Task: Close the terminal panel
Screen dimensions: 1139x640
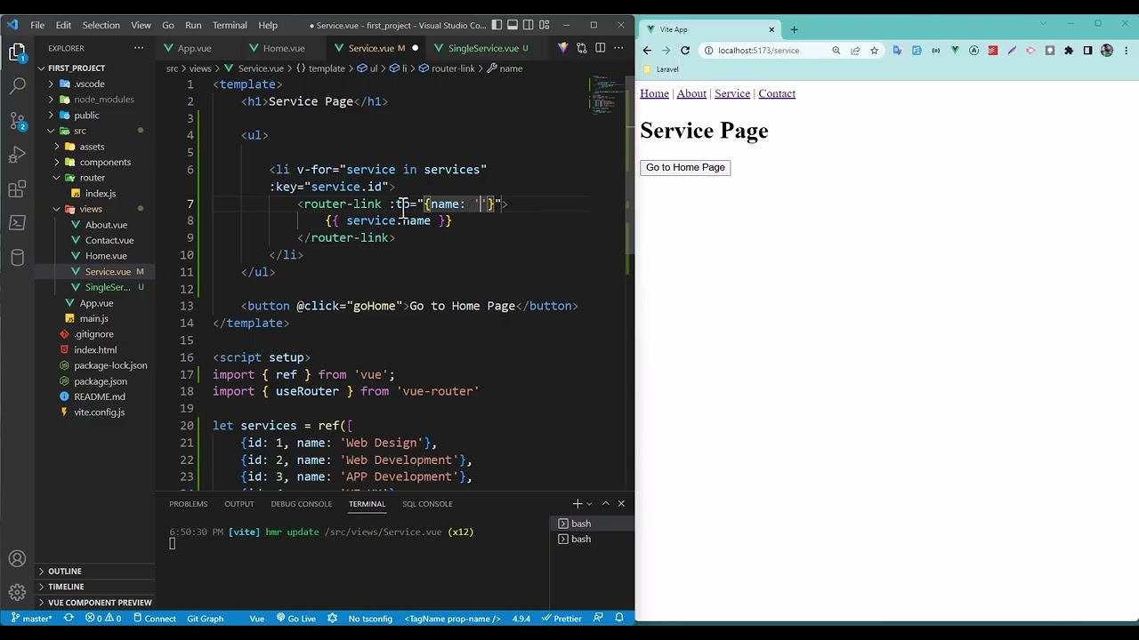Action: tap(621, 504)
